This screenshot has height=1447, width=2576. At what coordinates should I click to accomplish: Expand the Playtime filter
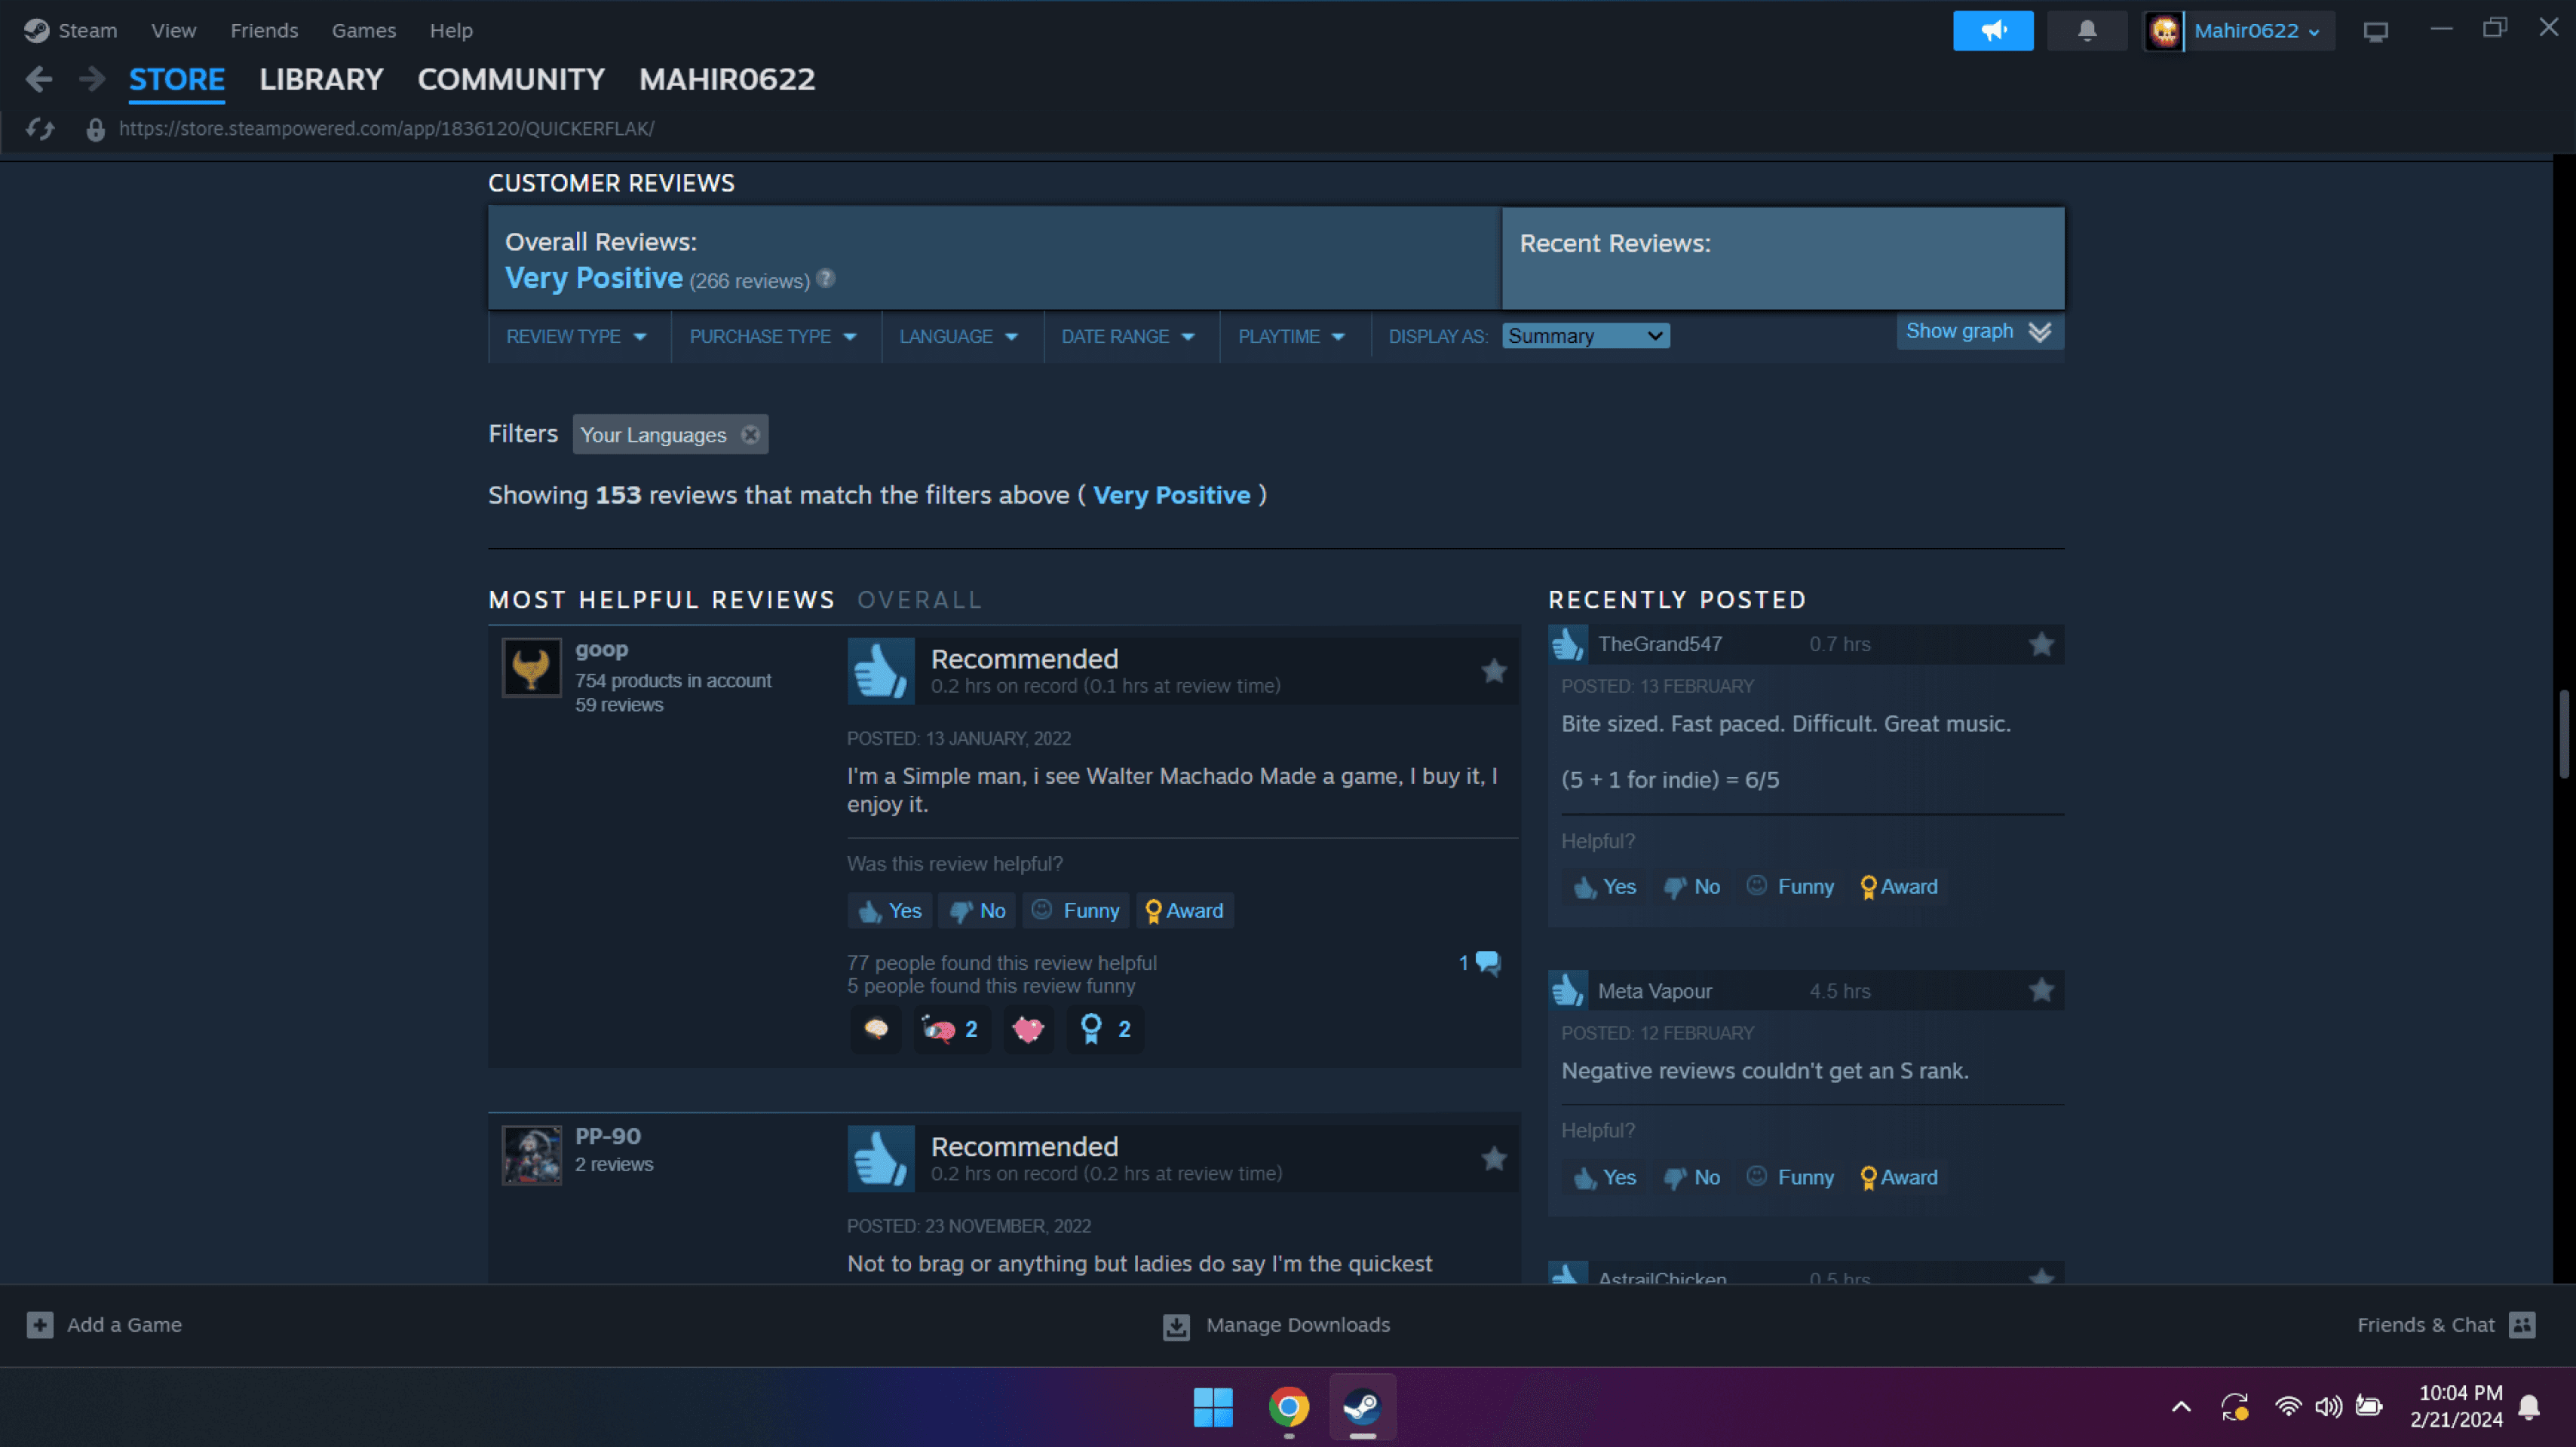pyautogui.click(x=1291, y=337)
